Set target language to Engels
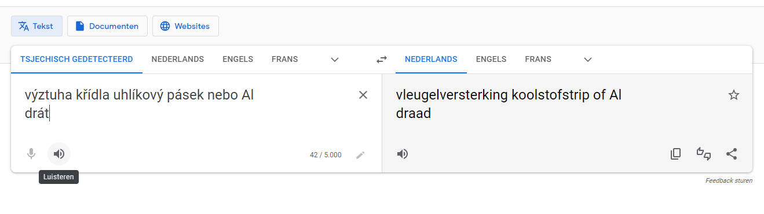Image resolution: width=764 pixels, height=214 pixels. pyautogui.click(x=491, y=59)
